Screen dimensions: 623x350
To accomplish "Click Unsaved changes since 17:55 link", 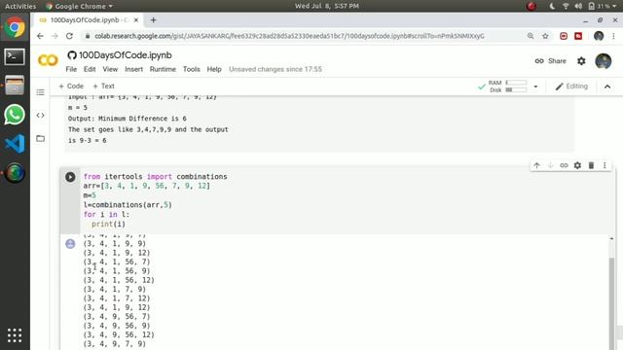I will (275, 69).
